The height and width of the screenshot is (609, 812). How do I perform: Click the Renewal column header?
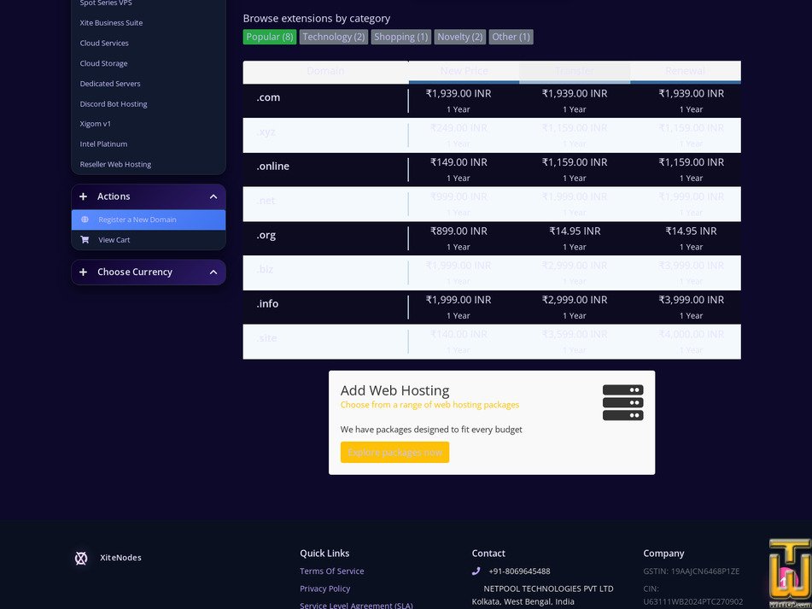point(686,71)
